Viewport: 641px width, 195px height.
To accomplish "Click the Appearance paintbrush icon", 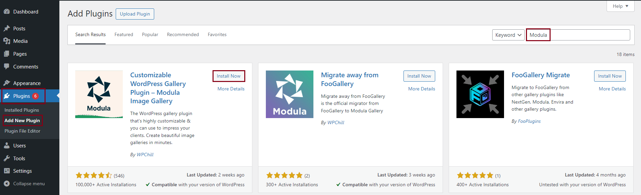I will (x=7, y=83).
